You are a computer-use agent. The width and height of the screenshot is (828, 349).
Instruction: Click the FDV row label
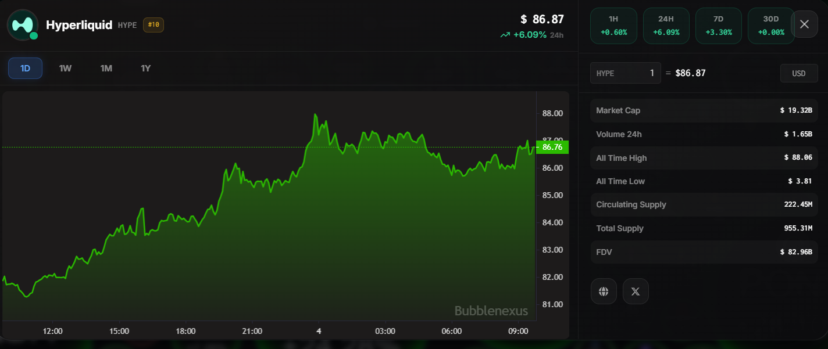[604, 252]
